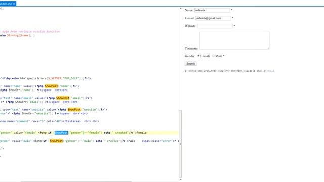Click the scroll-up arrow above the editor scrollbar
The image size is (324, 182).
coord(181,9)
